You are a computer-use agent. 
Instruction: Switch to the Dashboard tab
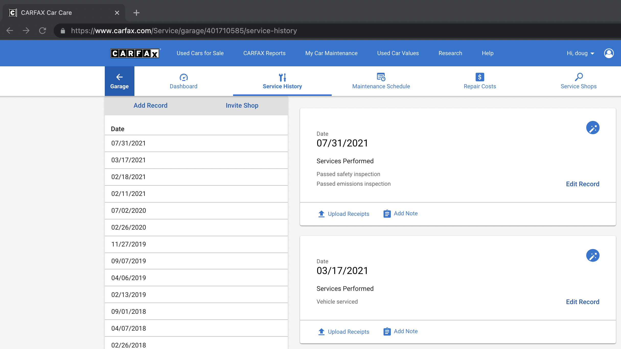pos(183,81)
